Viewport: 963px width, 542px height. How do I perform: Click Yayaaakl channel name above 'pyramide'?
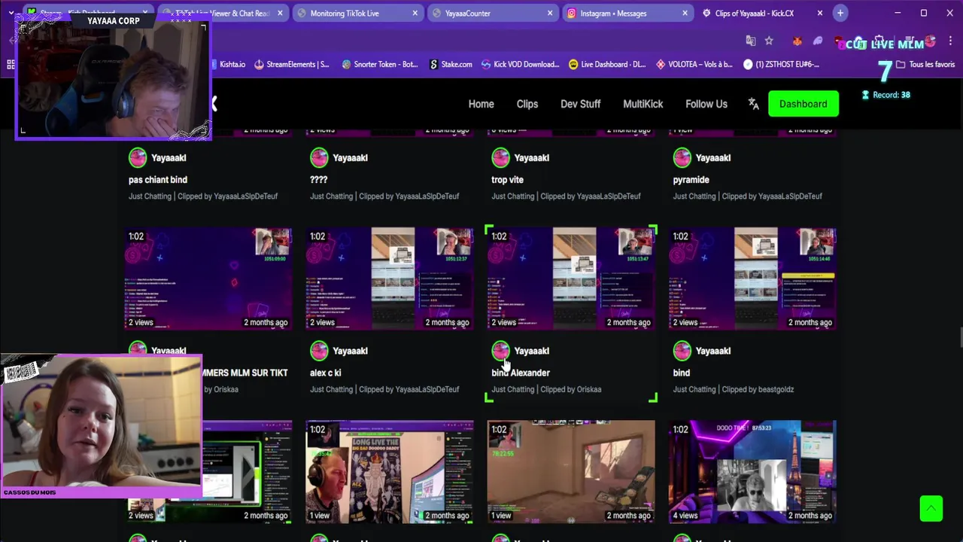pyautogui.click(x=712, y=158)
